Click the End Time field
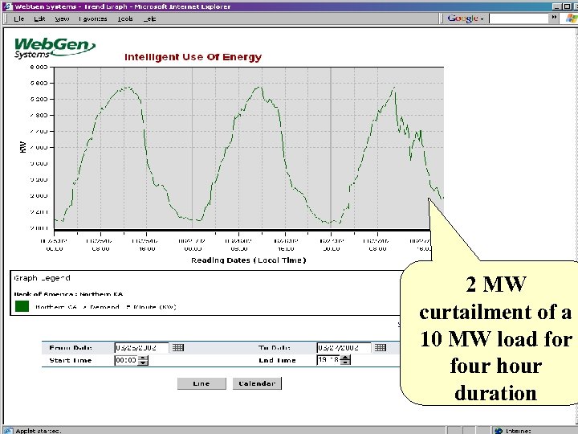This screenshot has height=434, width=578. (x=328, y=360)
